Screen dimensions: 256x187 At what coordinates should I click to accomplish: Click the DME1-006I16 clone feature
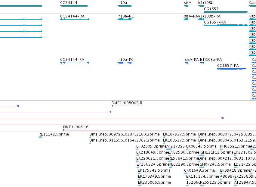tap(159, 130)
